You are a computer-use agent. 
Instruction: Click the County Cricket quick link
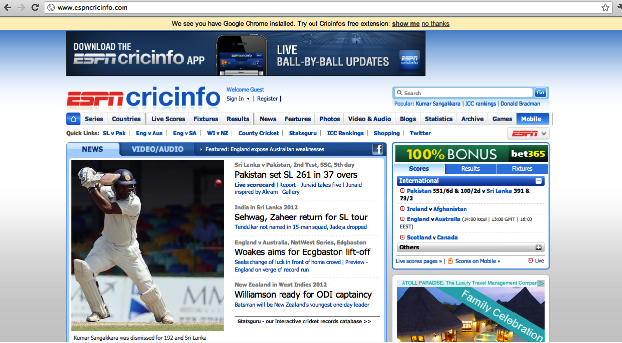[258, 133]
